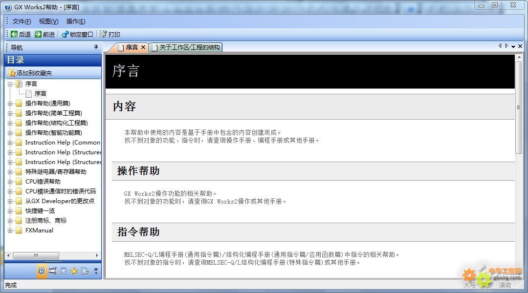
Task: Expand the 操作帮助(结构化工程篇) folder
Action: point(10,123)
